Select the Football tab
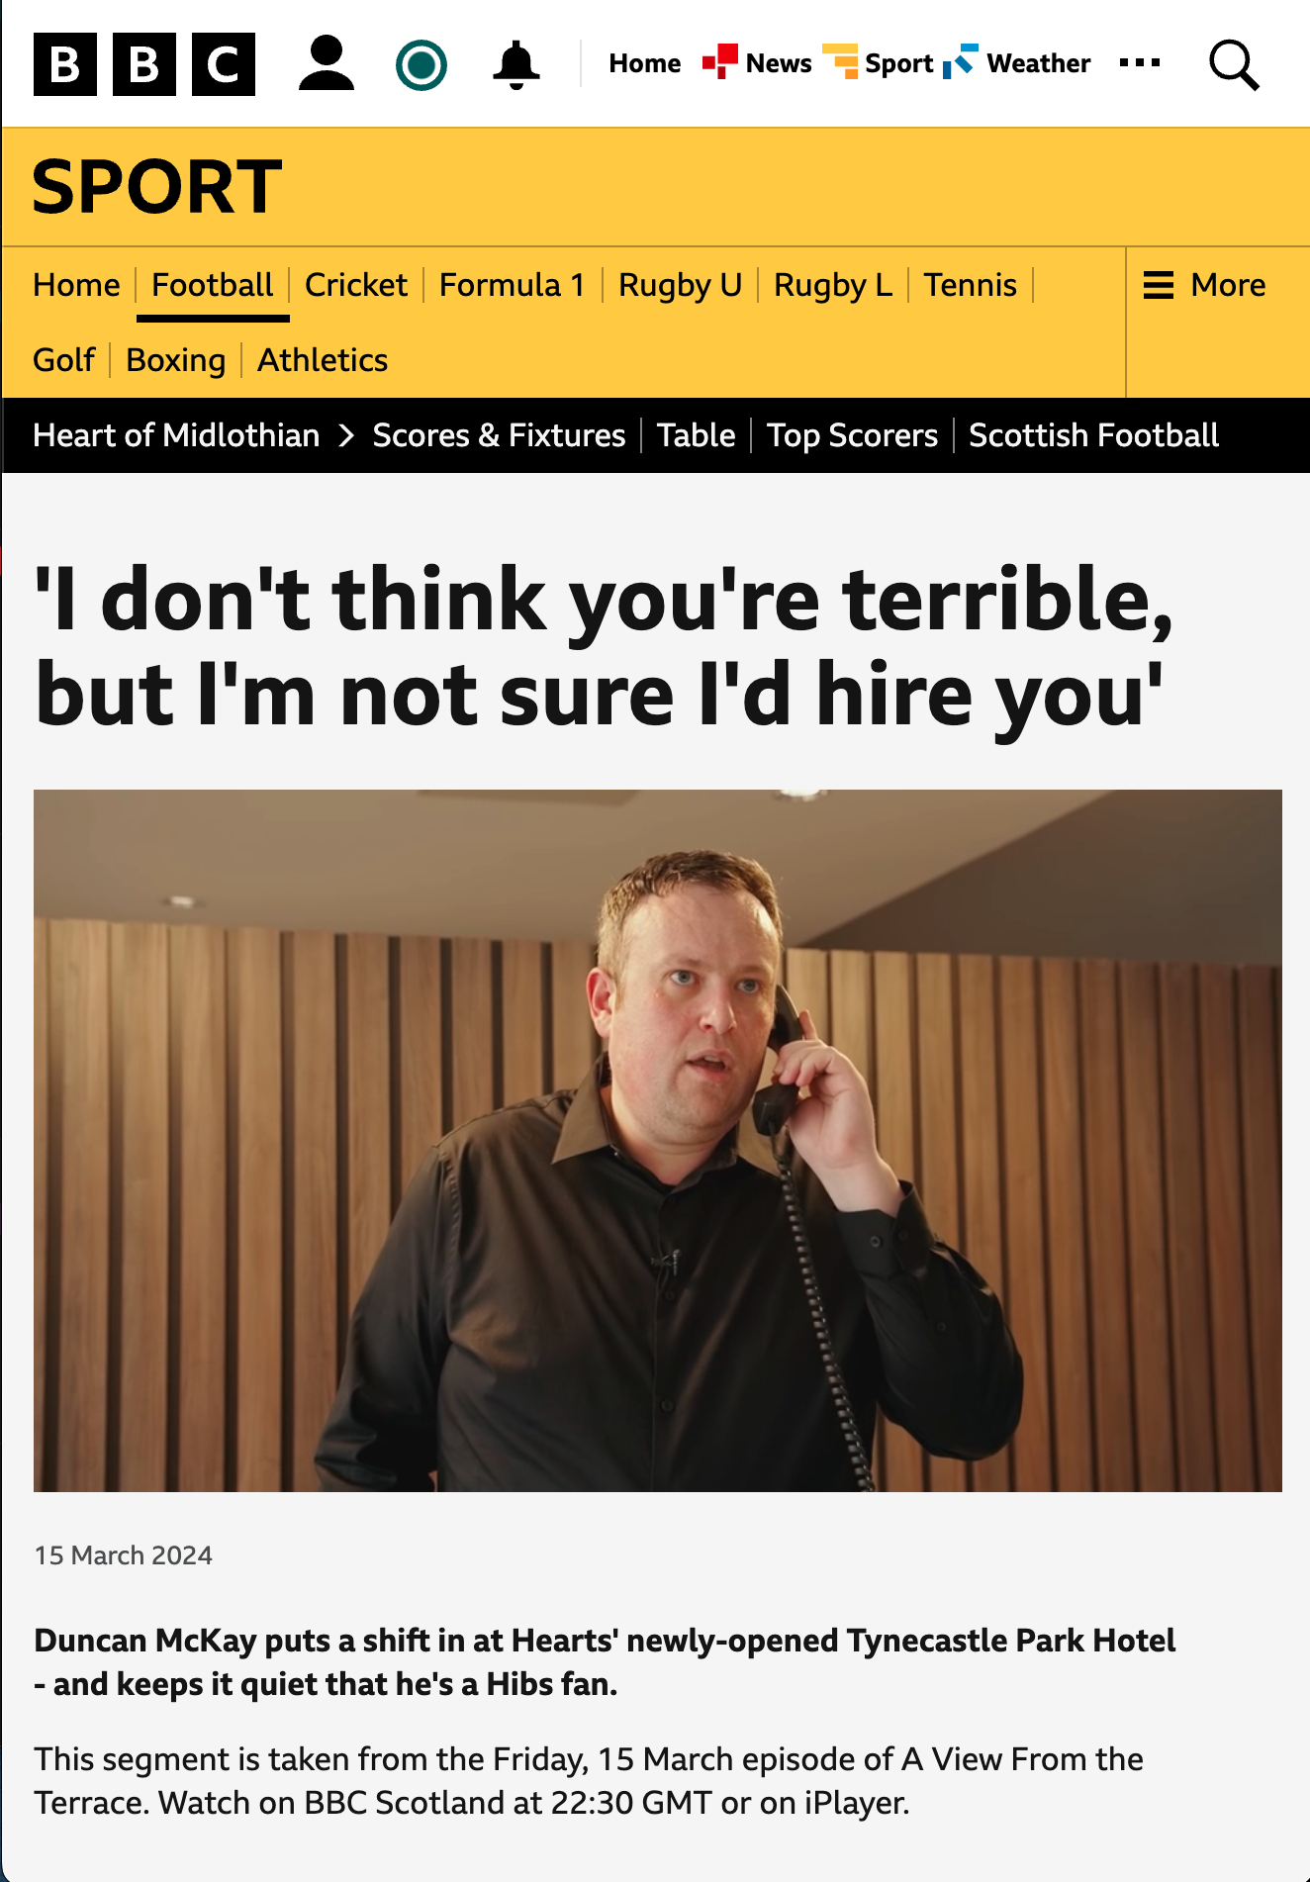Screen dimensions: 1310x1882 [213, 285]
